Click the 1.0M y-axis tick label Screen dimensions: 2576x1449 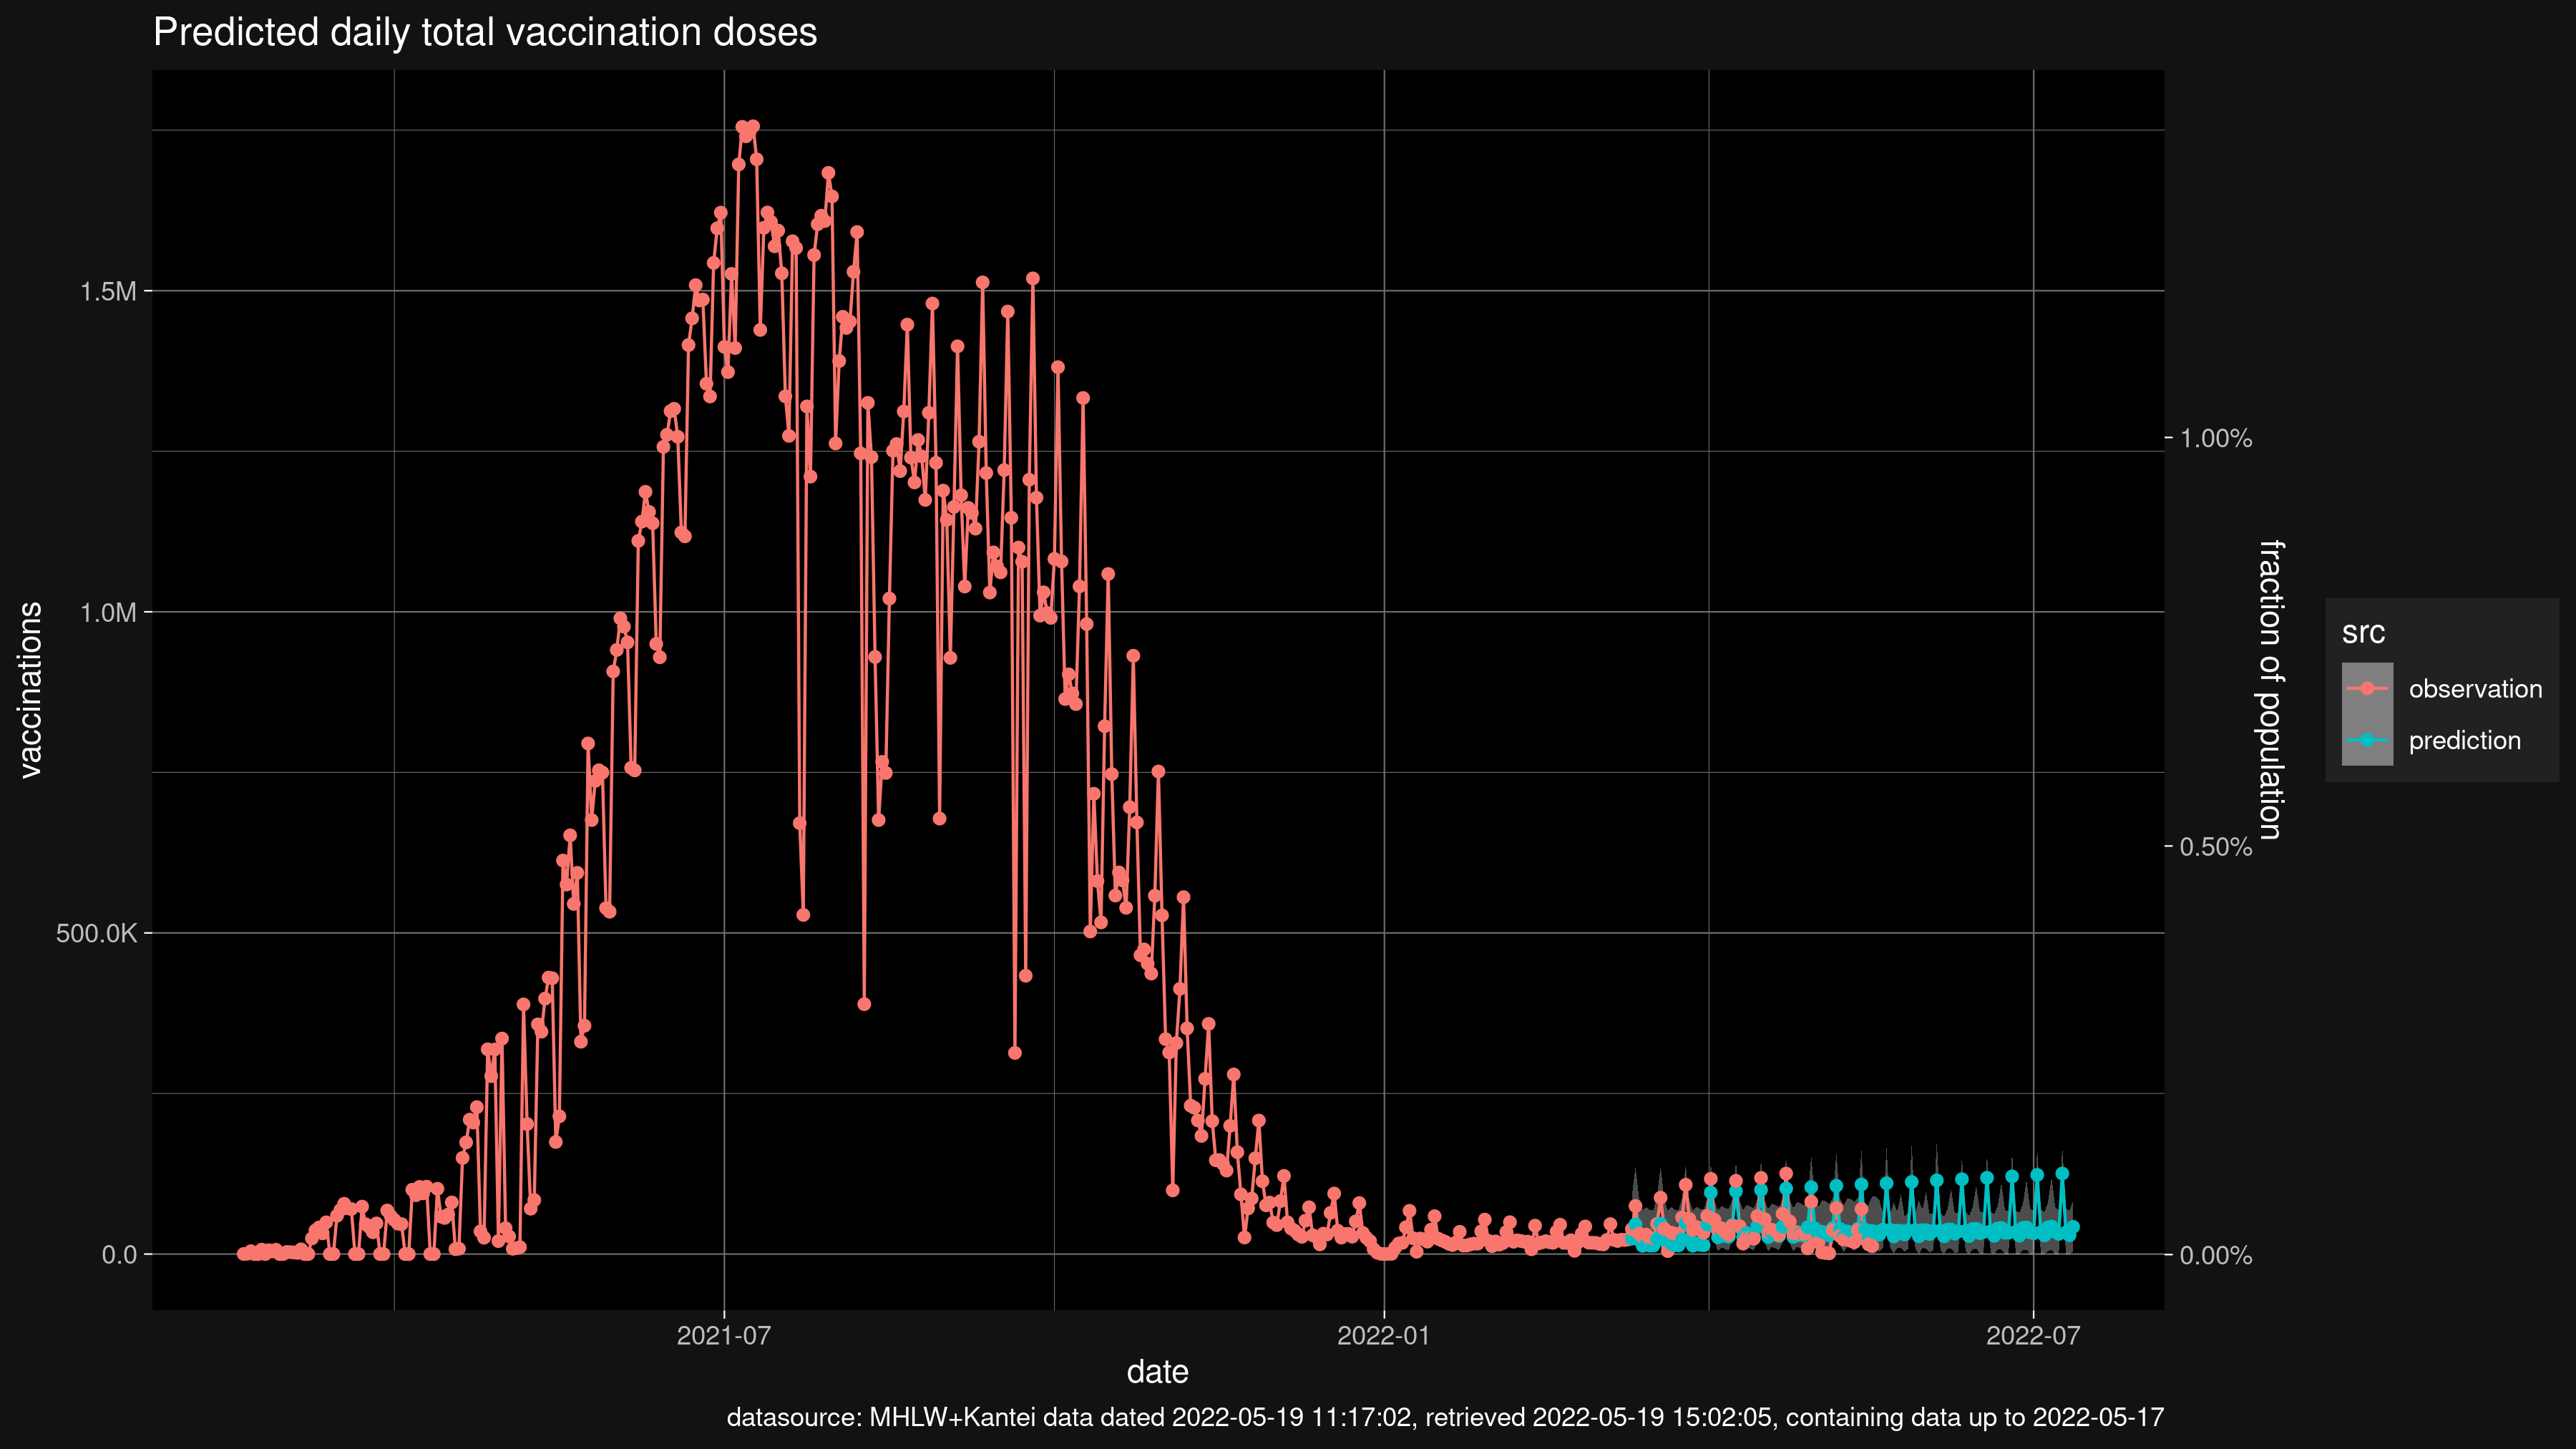pyautogui.click(x=108, y=613)
